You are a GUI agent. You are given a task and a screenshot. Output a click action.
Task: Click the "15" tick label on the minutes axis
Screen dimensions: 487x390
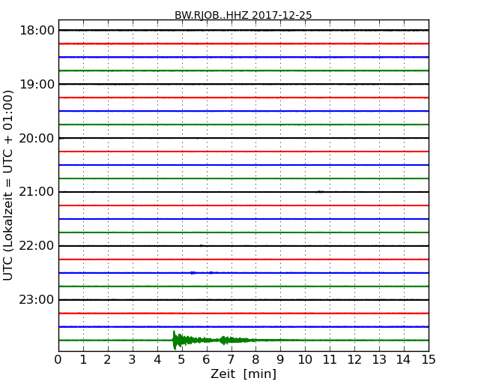[x=429, y=360]
